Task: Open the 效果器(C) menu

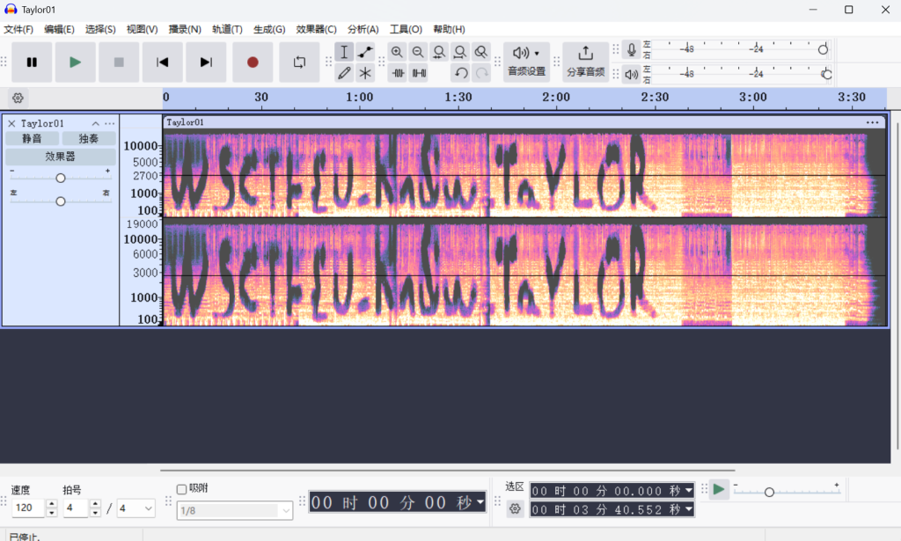Action: (316, 29)
